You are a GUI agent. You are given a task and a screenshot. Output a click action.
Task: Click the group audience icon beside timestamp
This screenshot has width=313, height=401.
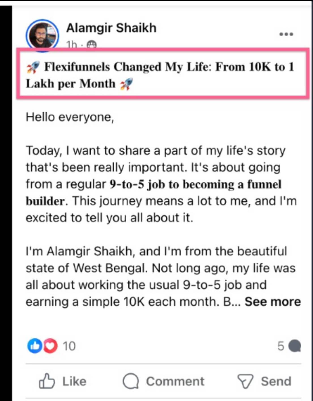91,44
